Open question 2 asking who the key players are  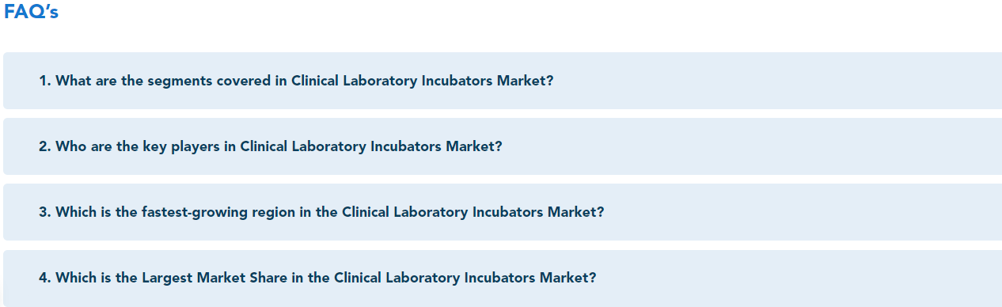[x=271, y=146]
